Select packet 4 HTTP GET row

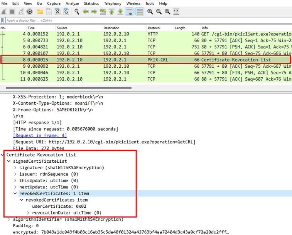146,34
